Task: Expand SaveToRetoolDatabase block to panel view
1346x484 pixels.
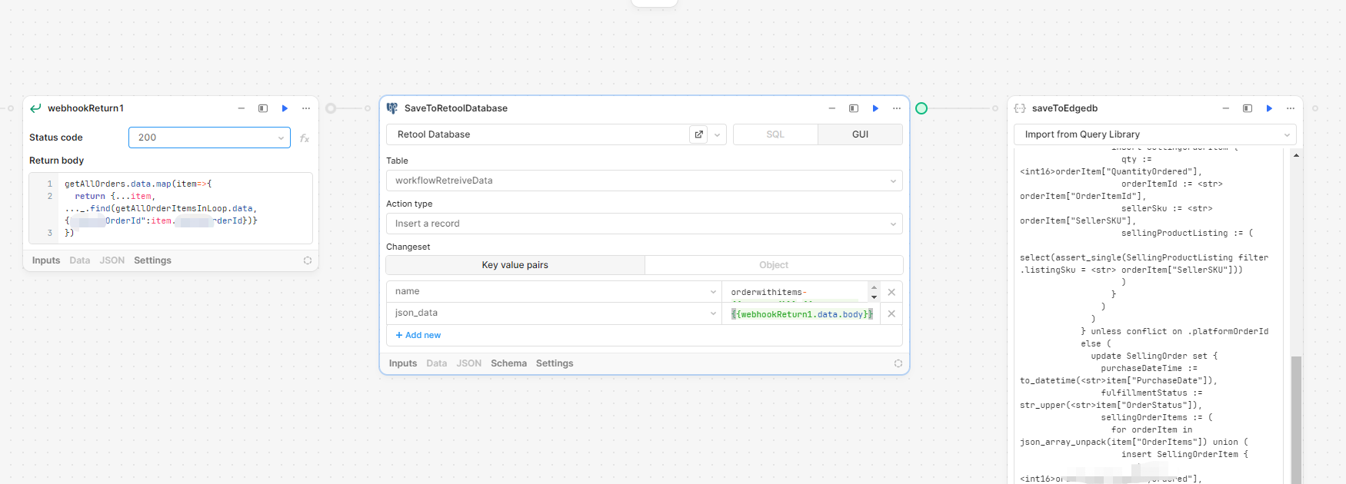Action: [854, 108]
